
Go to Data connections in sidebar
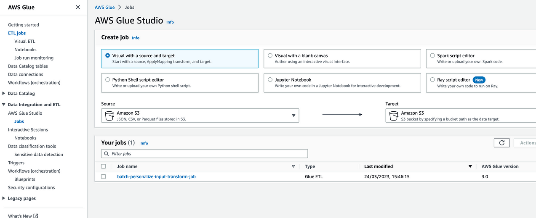(x=25, y=74)
